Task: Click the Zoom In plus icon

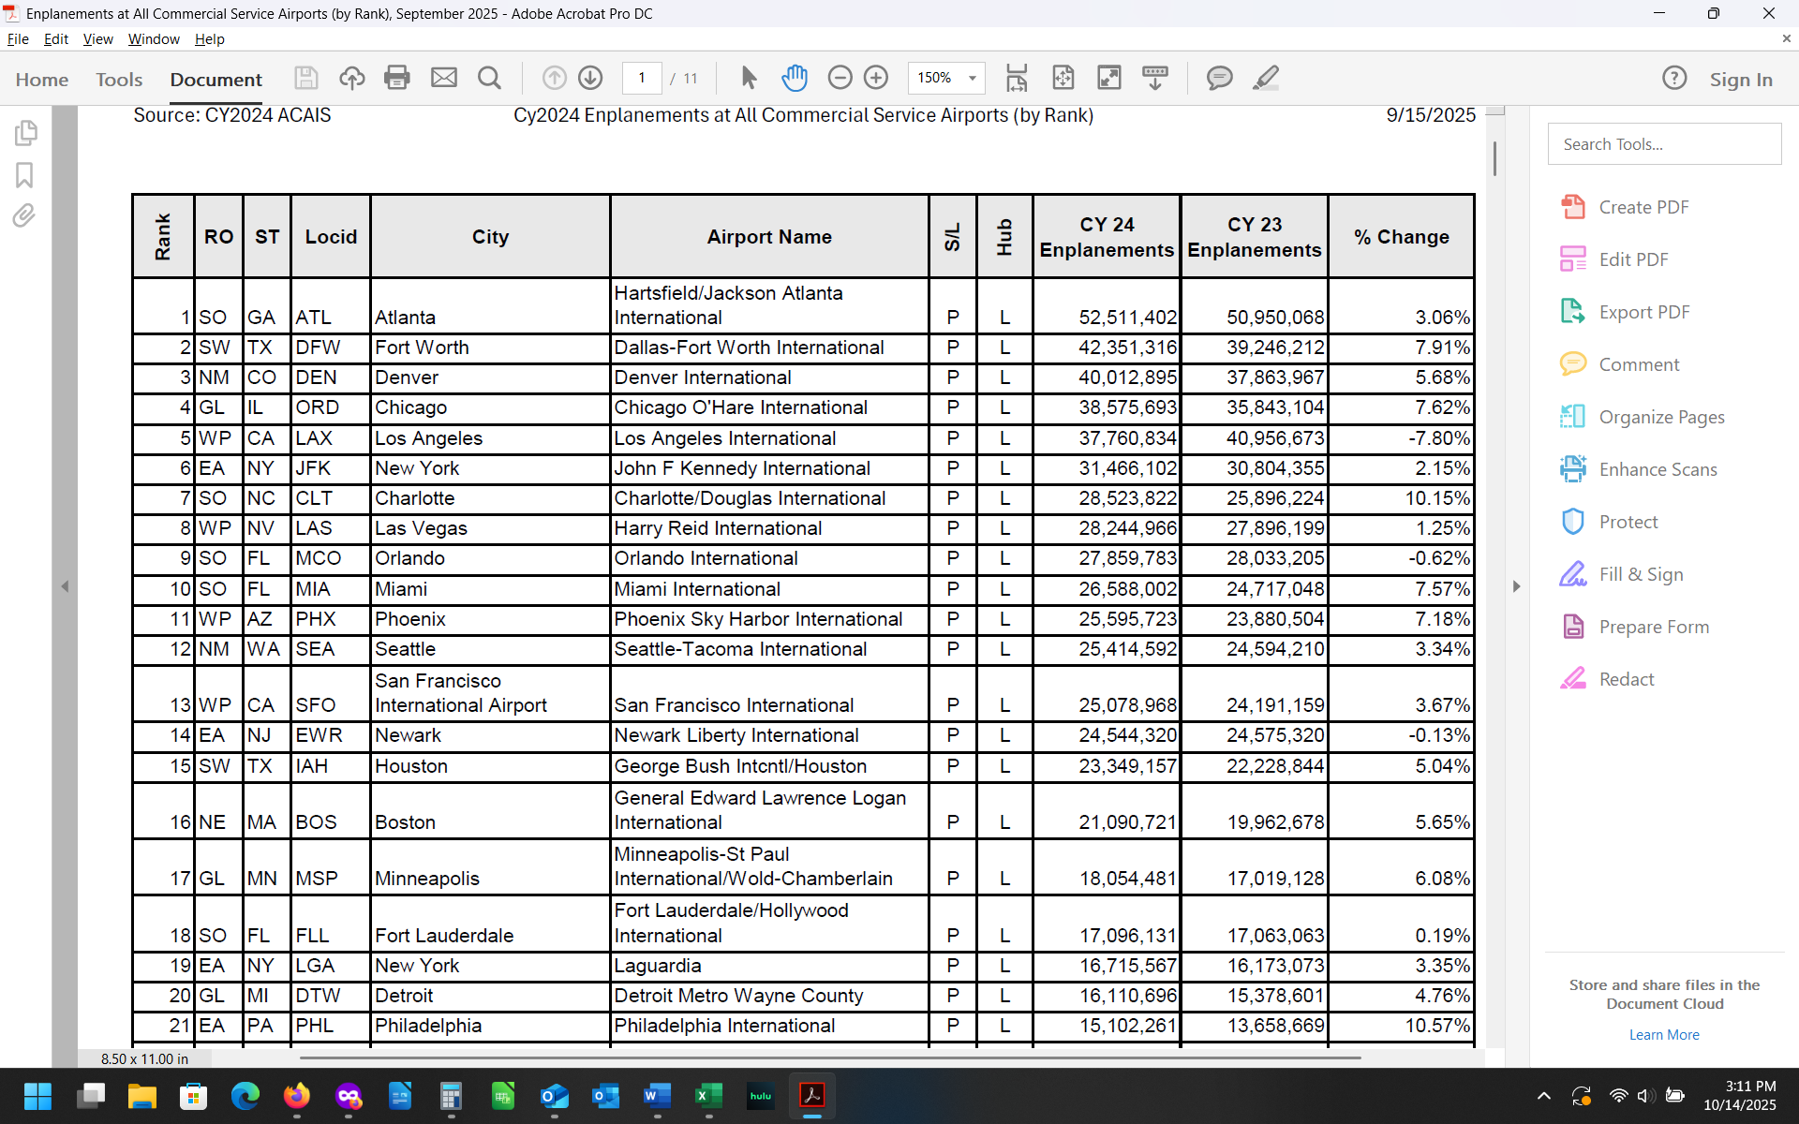Action: click(x=876, y=78)
